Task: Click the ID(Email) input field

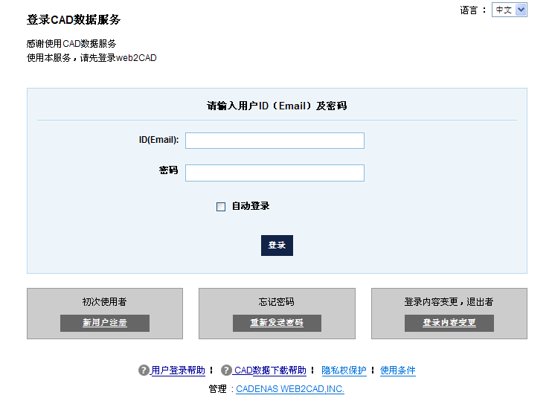Action: 275,141
